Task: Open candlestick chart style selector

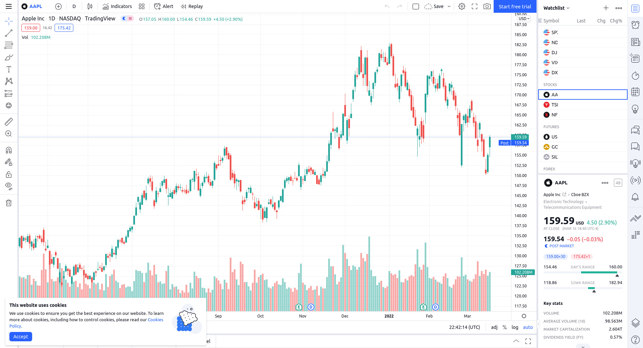Action: (x=90, y=6)
